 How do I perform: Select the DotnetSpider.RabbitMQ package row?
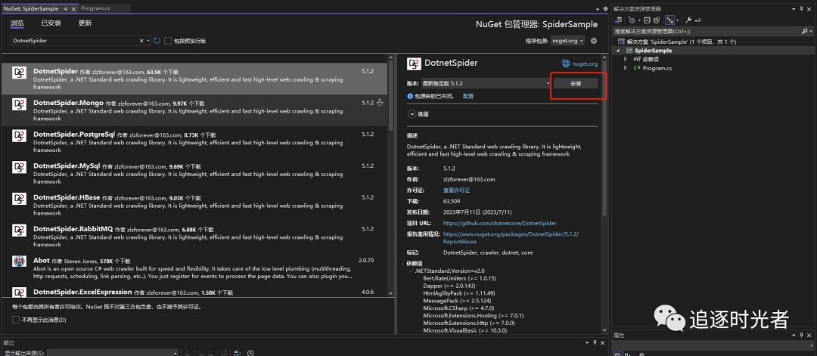194,237
